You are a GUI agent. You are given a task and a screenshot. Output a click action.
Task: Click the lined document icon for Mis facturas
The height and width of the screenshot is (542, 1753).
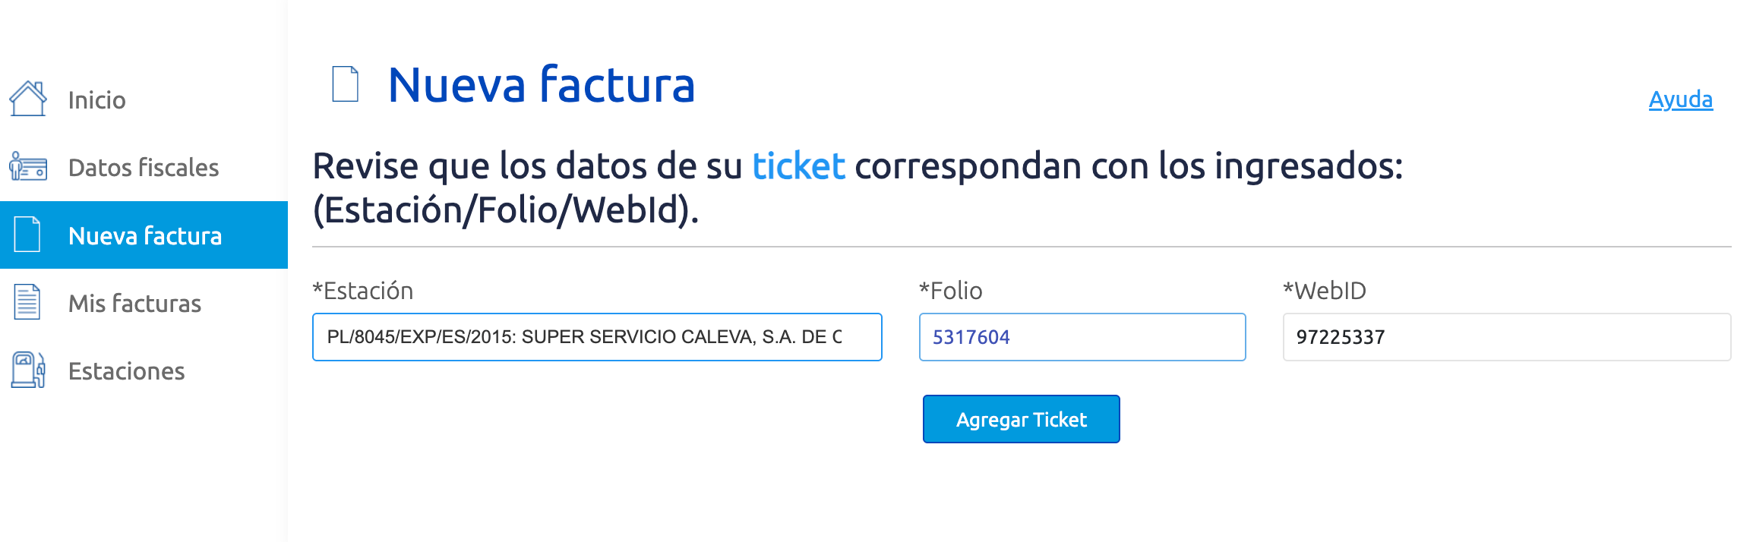pos(27,302)
